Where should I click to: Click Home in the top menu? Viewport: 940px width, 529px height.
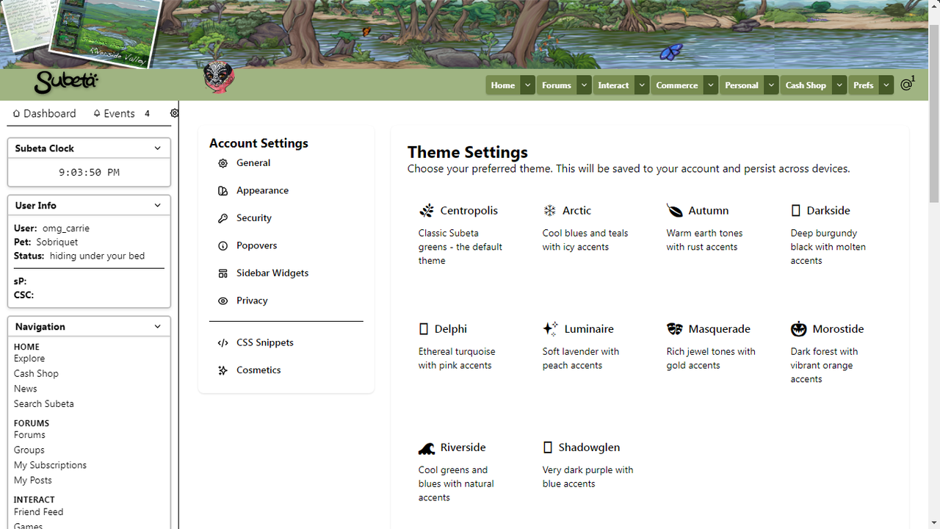click(x=503, y=85)
